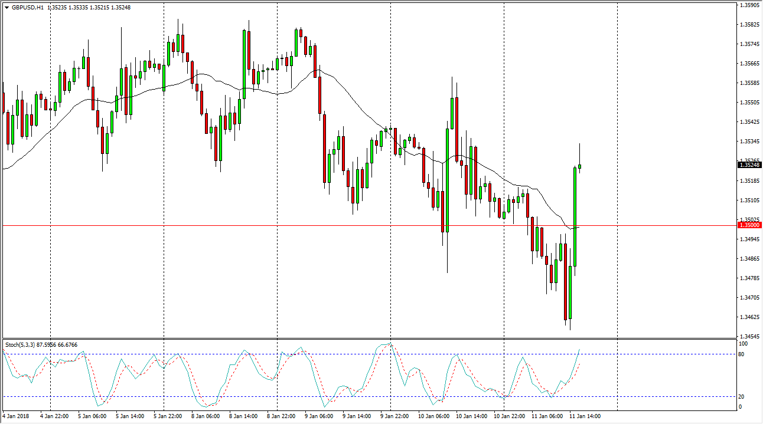Image resolution: width=763 pixels, height=424 pixels.
Task: Click the stochastic 80 level label
Action: coord(742,354)
